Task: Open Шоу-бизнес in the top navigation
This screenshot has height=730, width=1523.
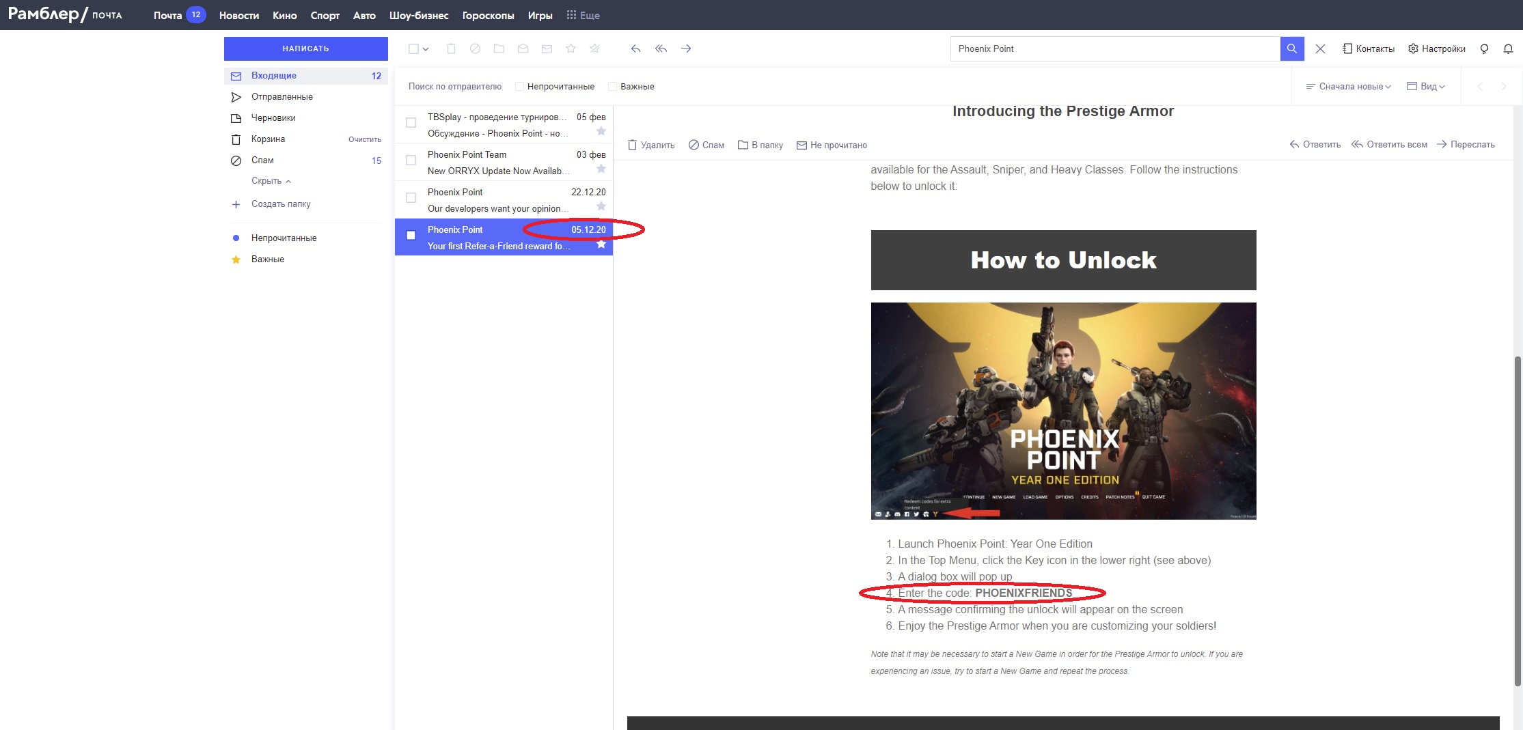Action: 419,15
